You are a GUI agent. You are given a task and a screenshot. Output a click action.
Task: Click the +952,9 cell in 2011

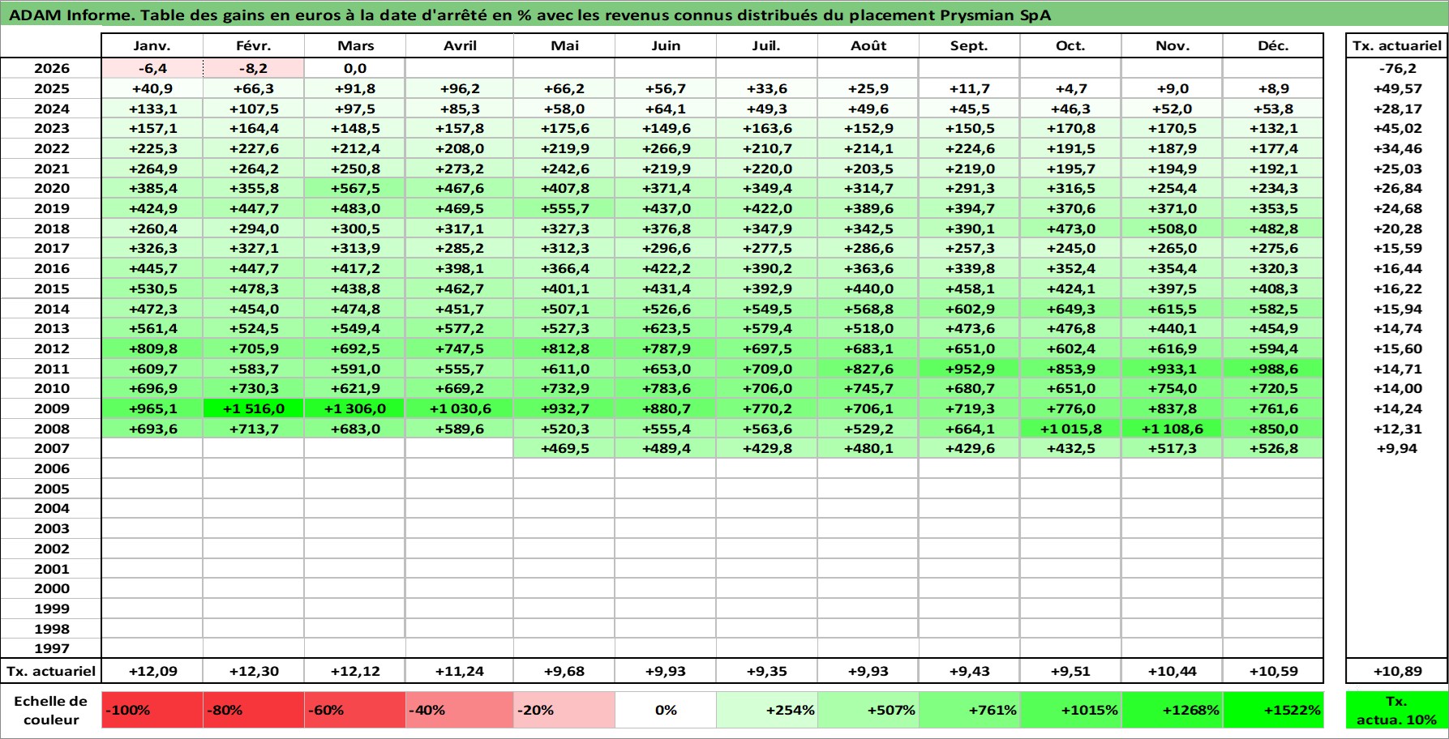pyautogui.click(x=970, y=369)
